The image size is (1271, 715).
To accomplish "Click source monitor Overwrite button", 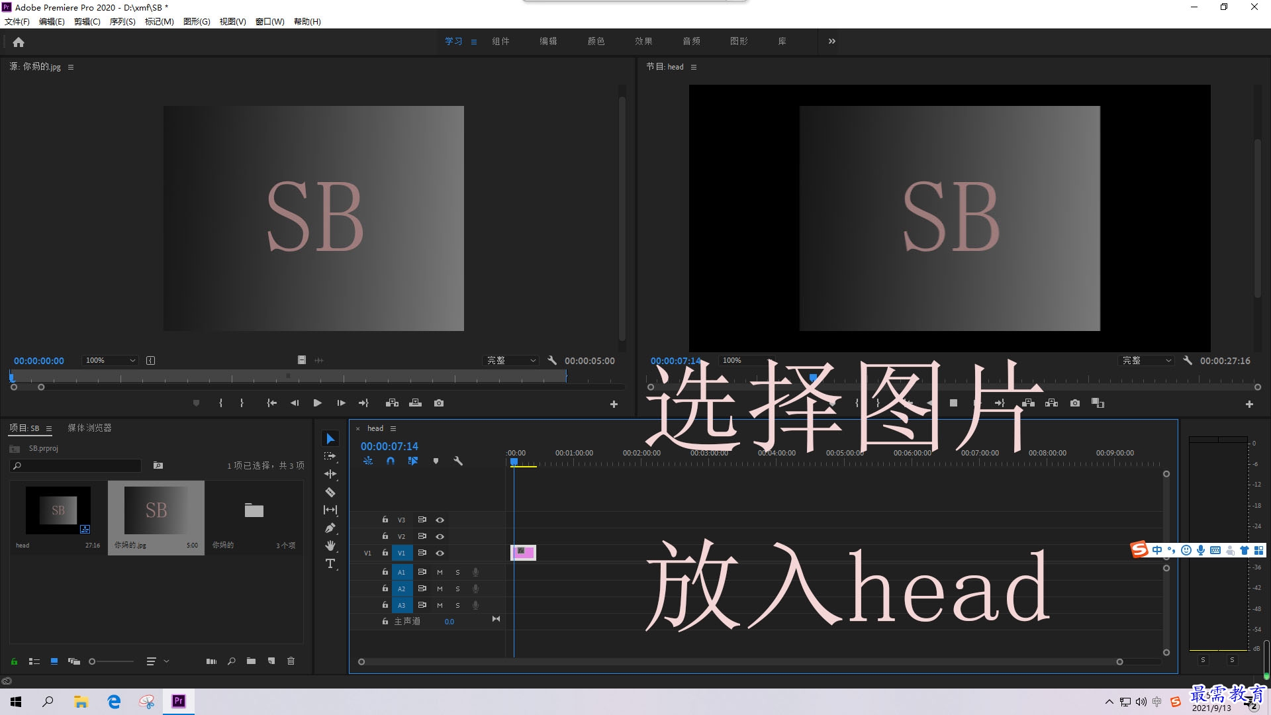I will (415, 403).
